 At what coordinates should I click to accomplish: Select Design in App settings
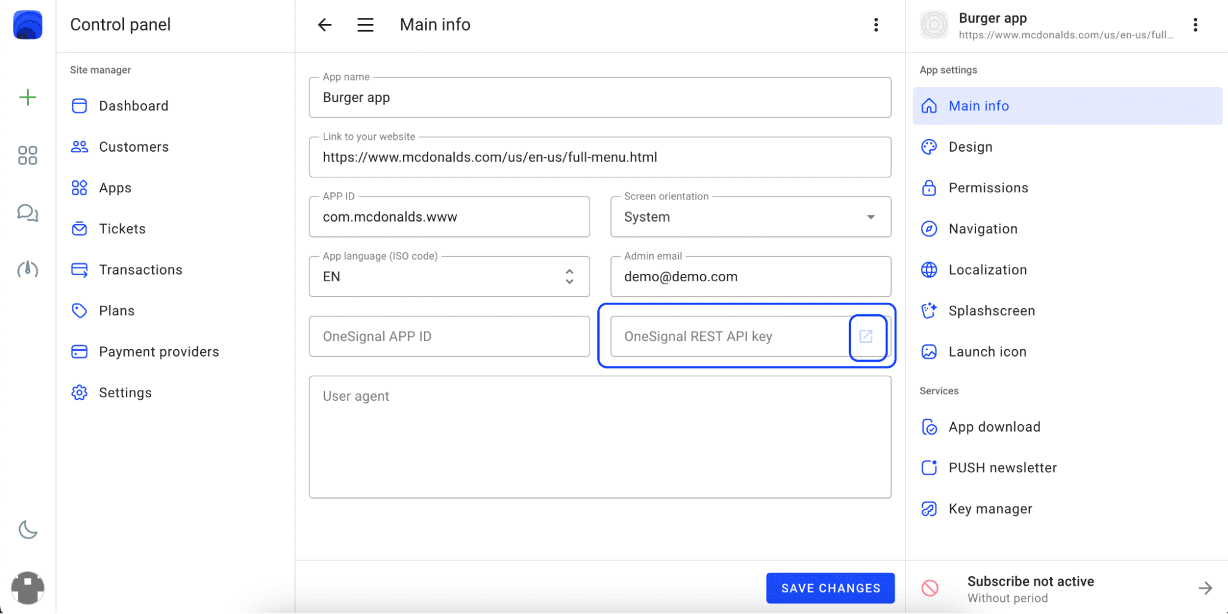(x=970, y=147)
